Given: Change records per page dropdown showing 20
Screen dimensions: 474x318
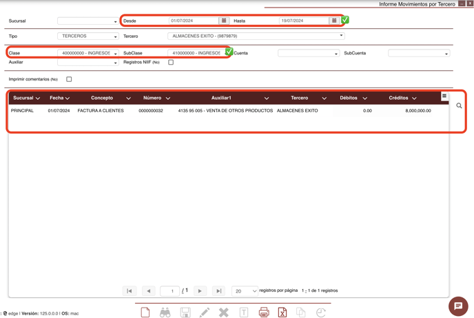Looking at the screenshot, I should (245, 291).
